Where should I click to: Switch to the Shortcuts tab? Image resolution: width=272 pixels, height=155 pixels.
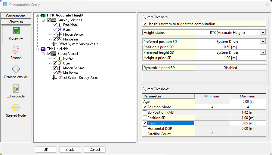(x=16, y=22)
